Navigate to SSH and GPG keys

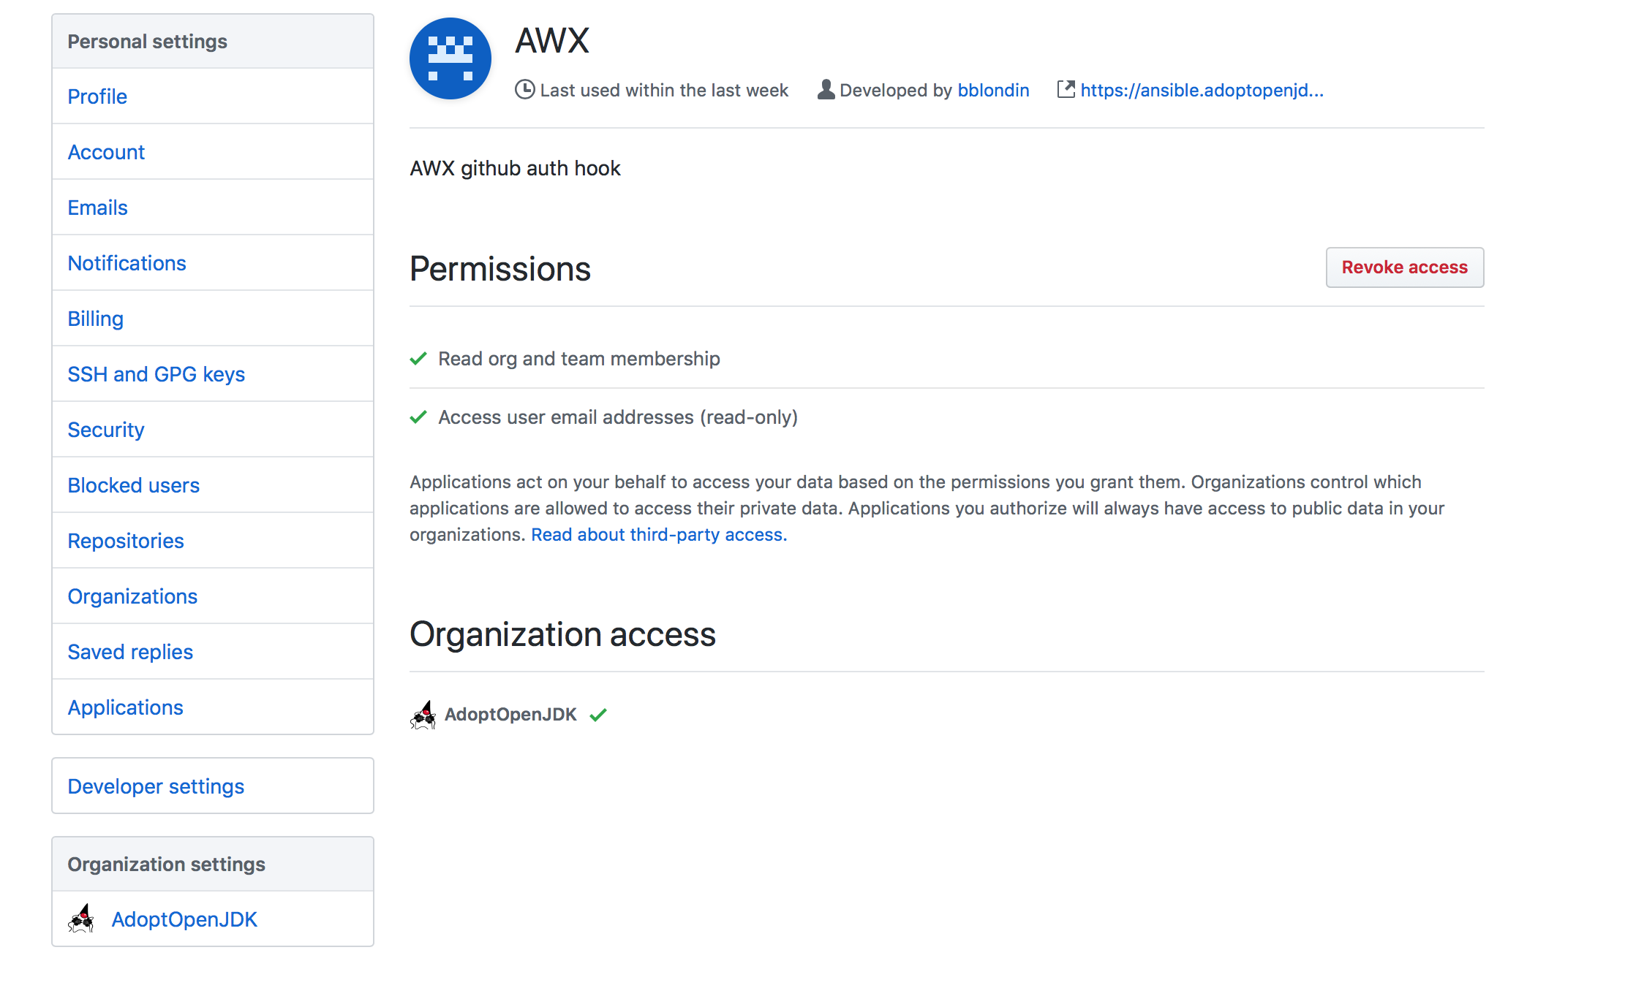(x=157, y=373)
